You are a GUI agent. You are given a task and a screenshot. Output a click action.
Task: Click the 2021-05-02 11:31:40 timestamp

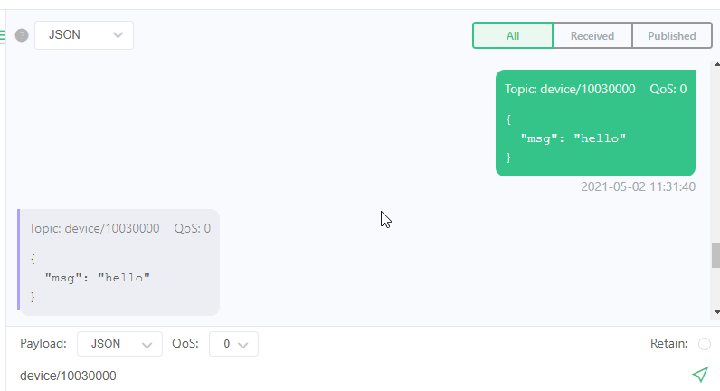click(x=639, y=186)
